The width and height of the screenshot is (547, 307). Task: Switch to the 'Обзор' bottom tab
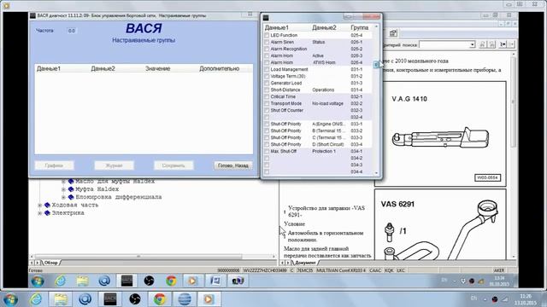click(x=51, y=263)
